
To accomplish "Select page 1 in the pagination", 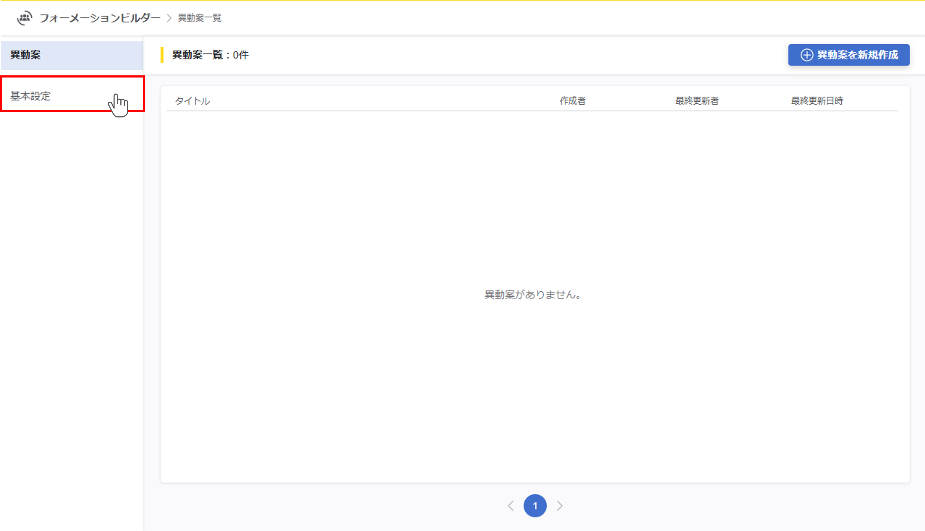I will pyautogui.click(x=535, y=506).
